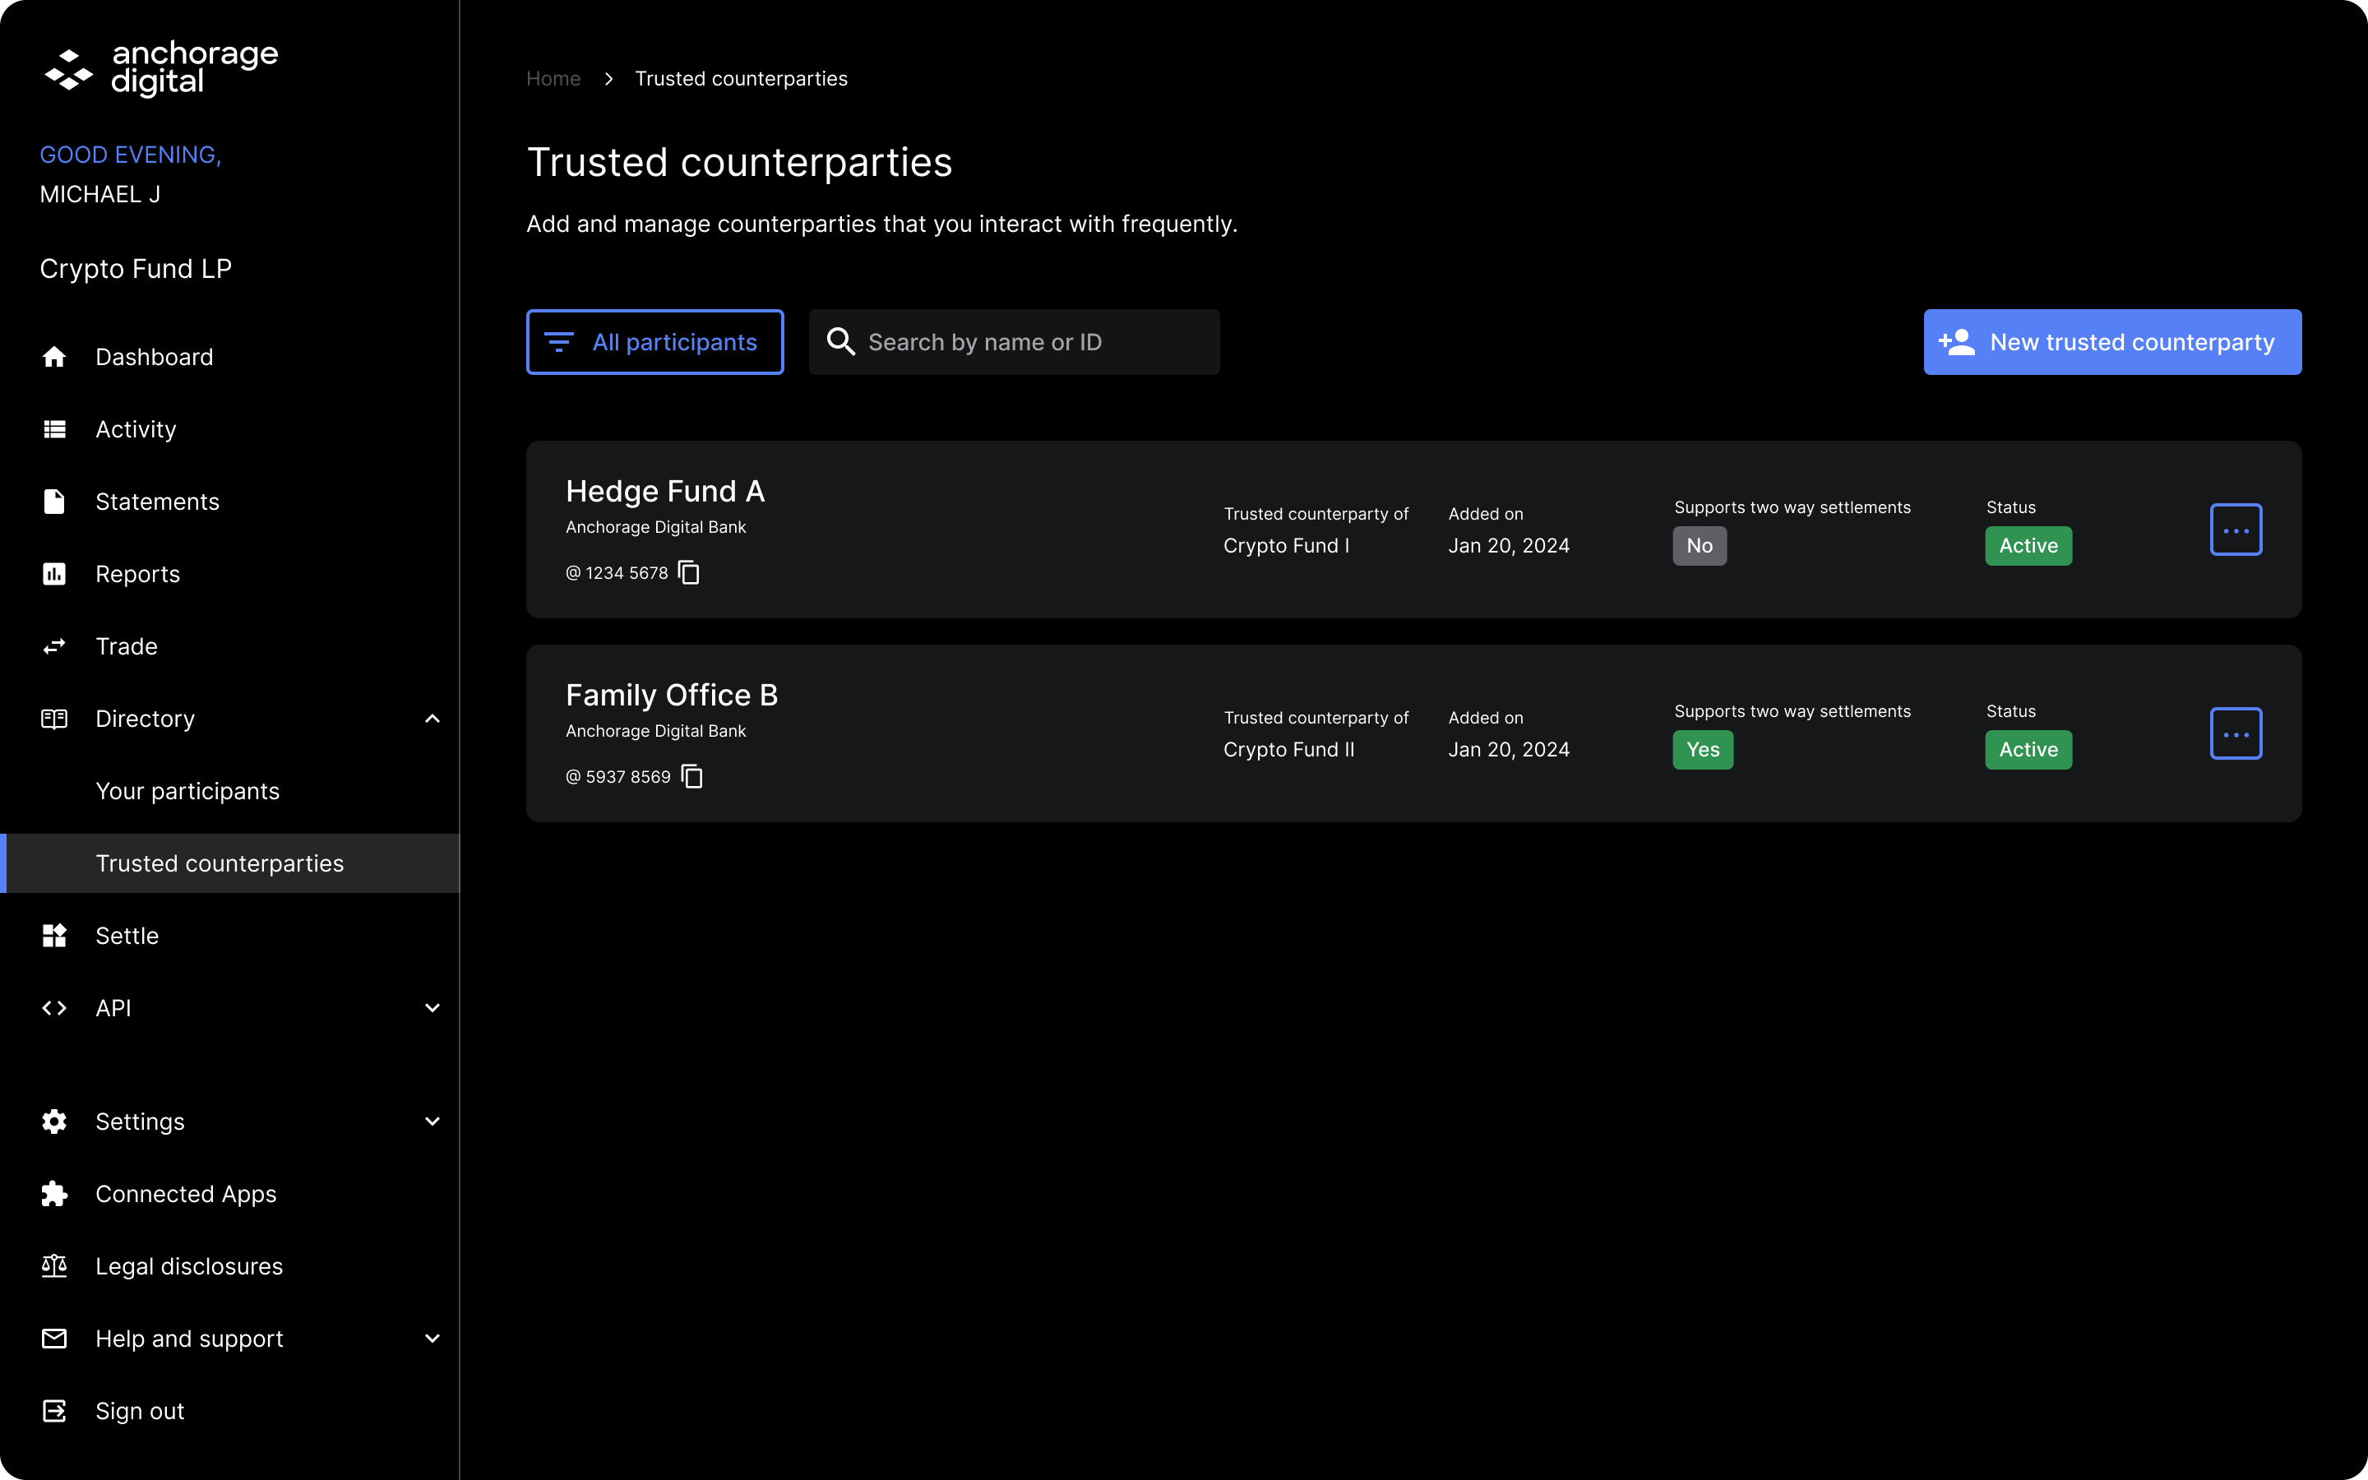Open the three-dot menu for Hedge Fund A

(x=2236, y=530)
